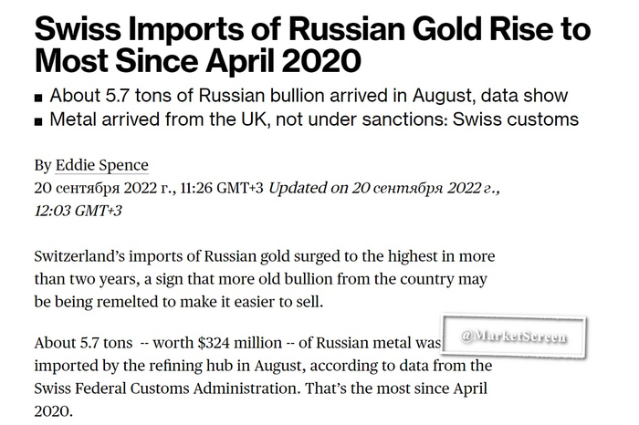Click the summary line mentioning Swiss customs
This screenshot has width=639, height=425.
point(314,119)
